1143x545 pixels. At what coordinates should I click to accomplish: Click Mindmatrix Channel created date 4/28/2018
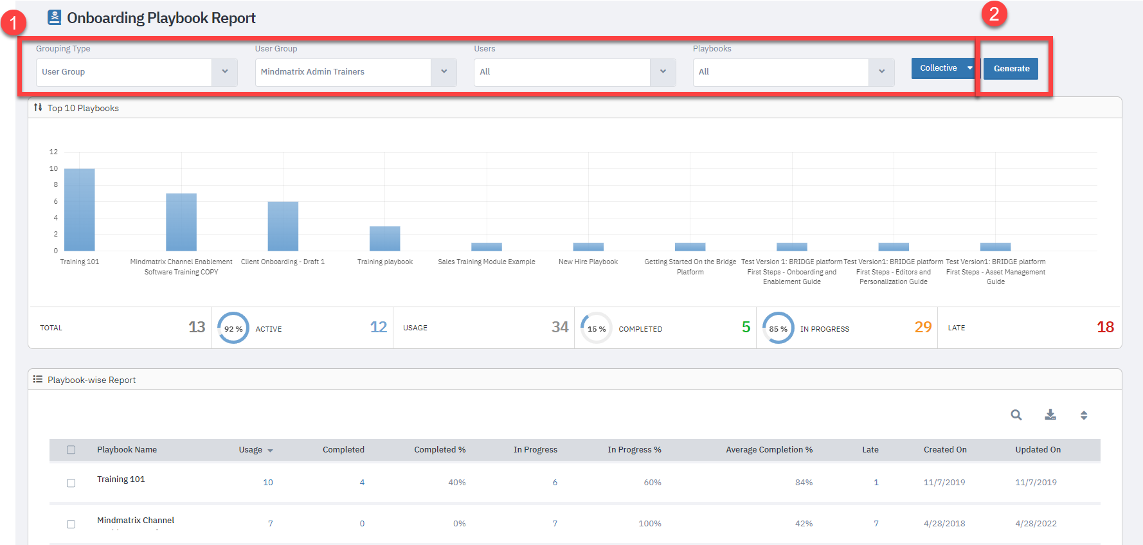[x=944, y=524]
